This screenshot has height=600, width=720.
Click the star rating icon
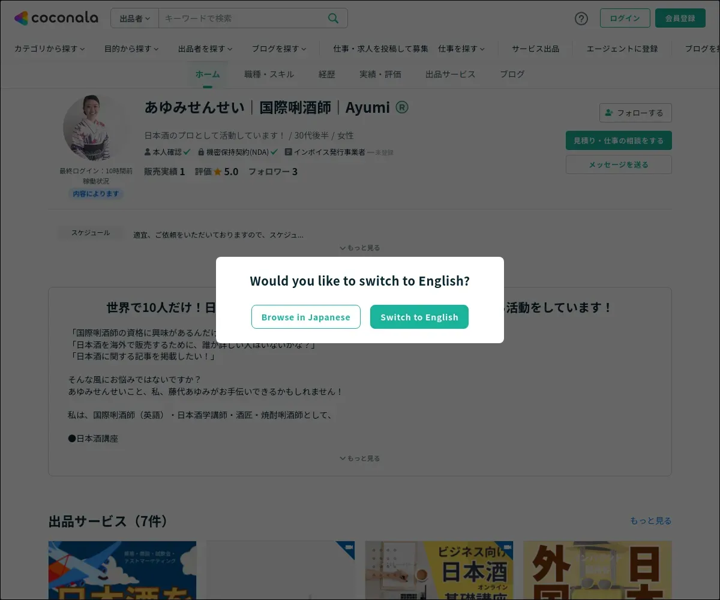coord(218,172)
